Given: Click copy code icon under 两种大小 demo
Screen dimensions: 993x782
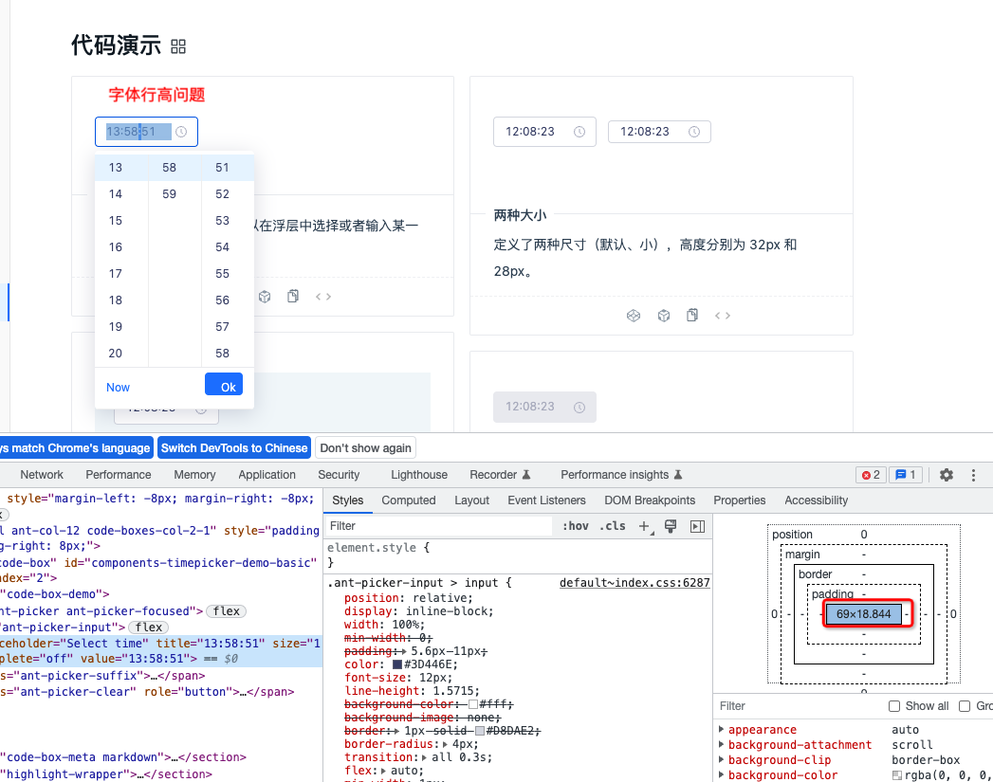Looking at the screenshot, I should tap(692, 315).
